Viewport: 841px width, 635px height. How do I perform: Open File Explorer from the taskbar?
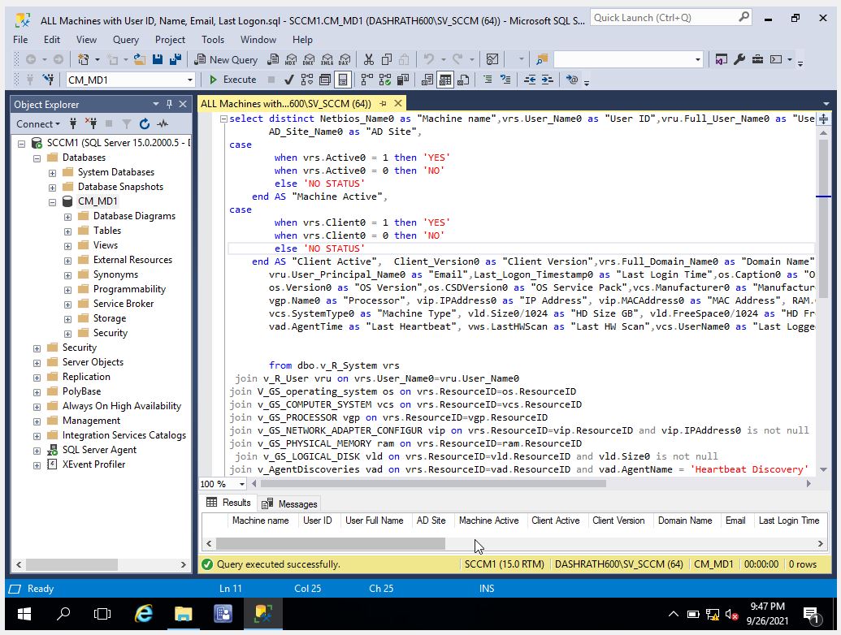click(x=183, y=616)
